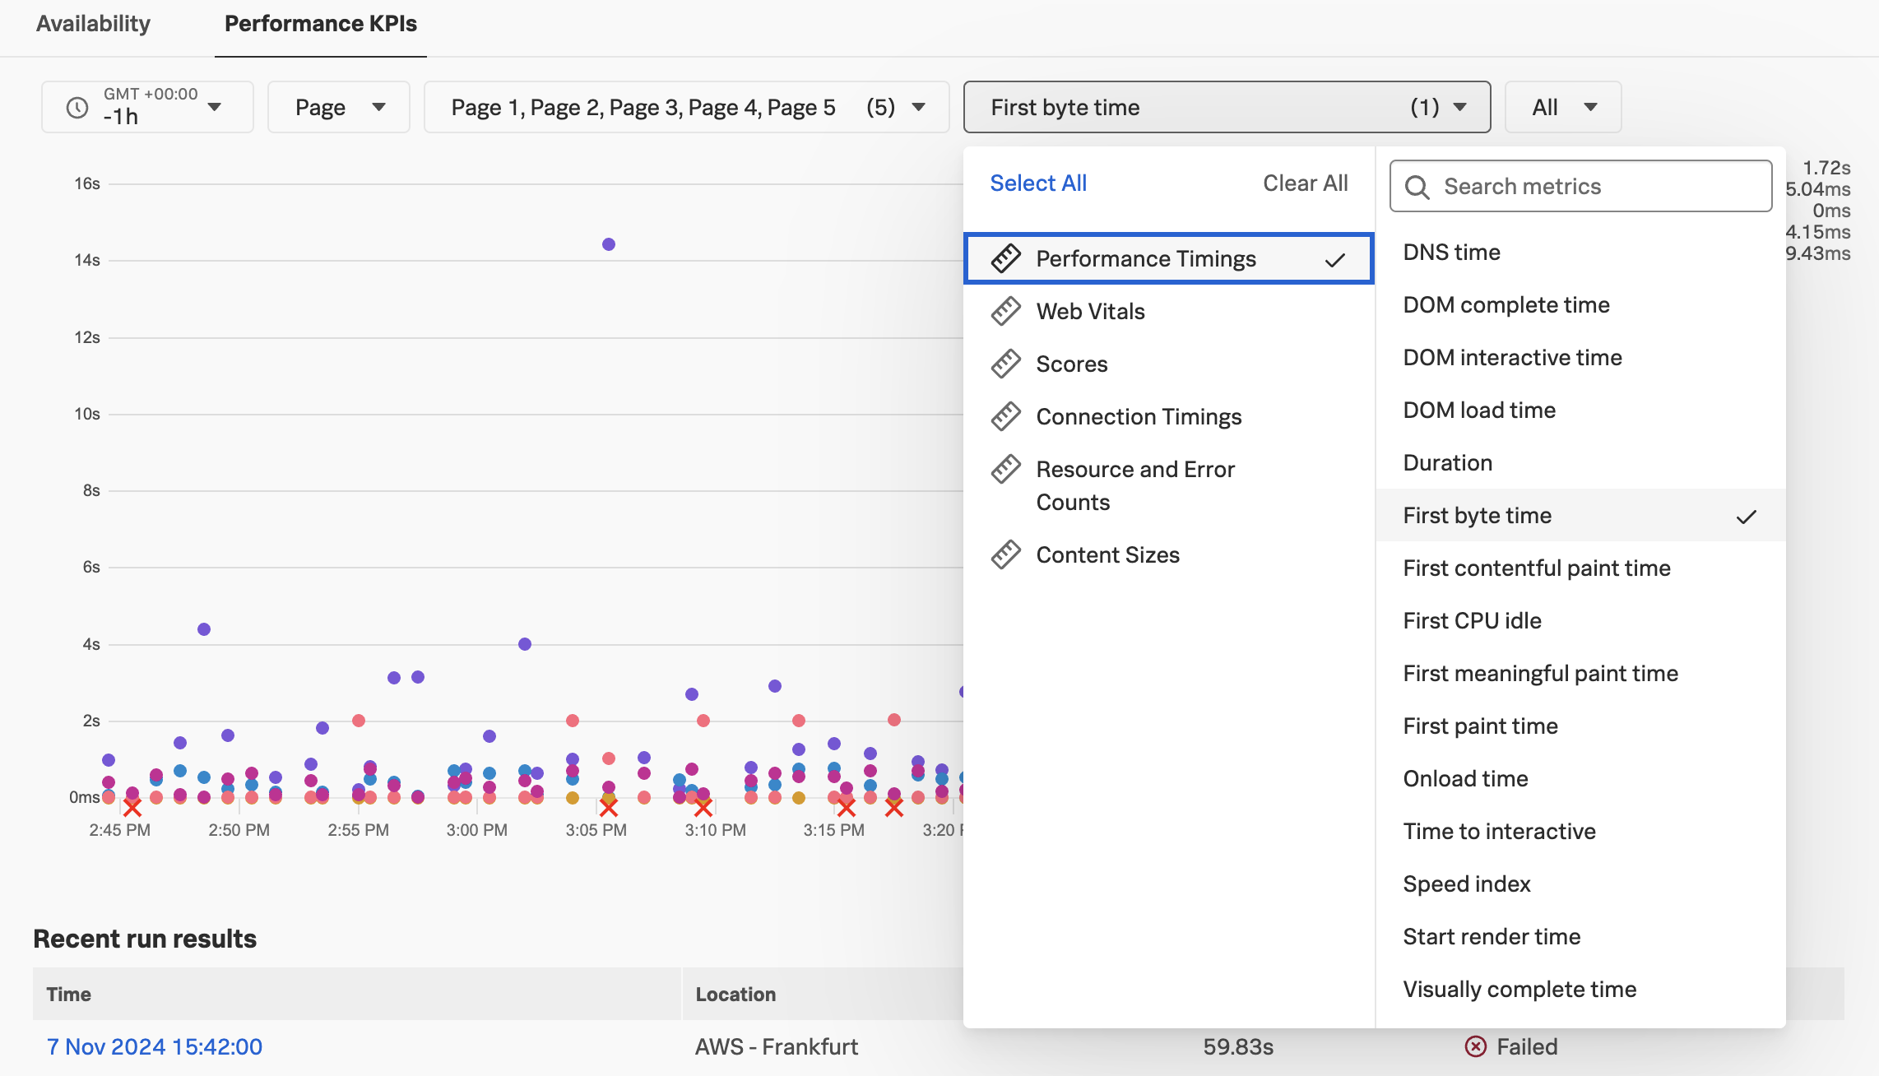Click the Failed status icon in results
Viewport: 1879px width, 1076px height.
point(1476,1046)
